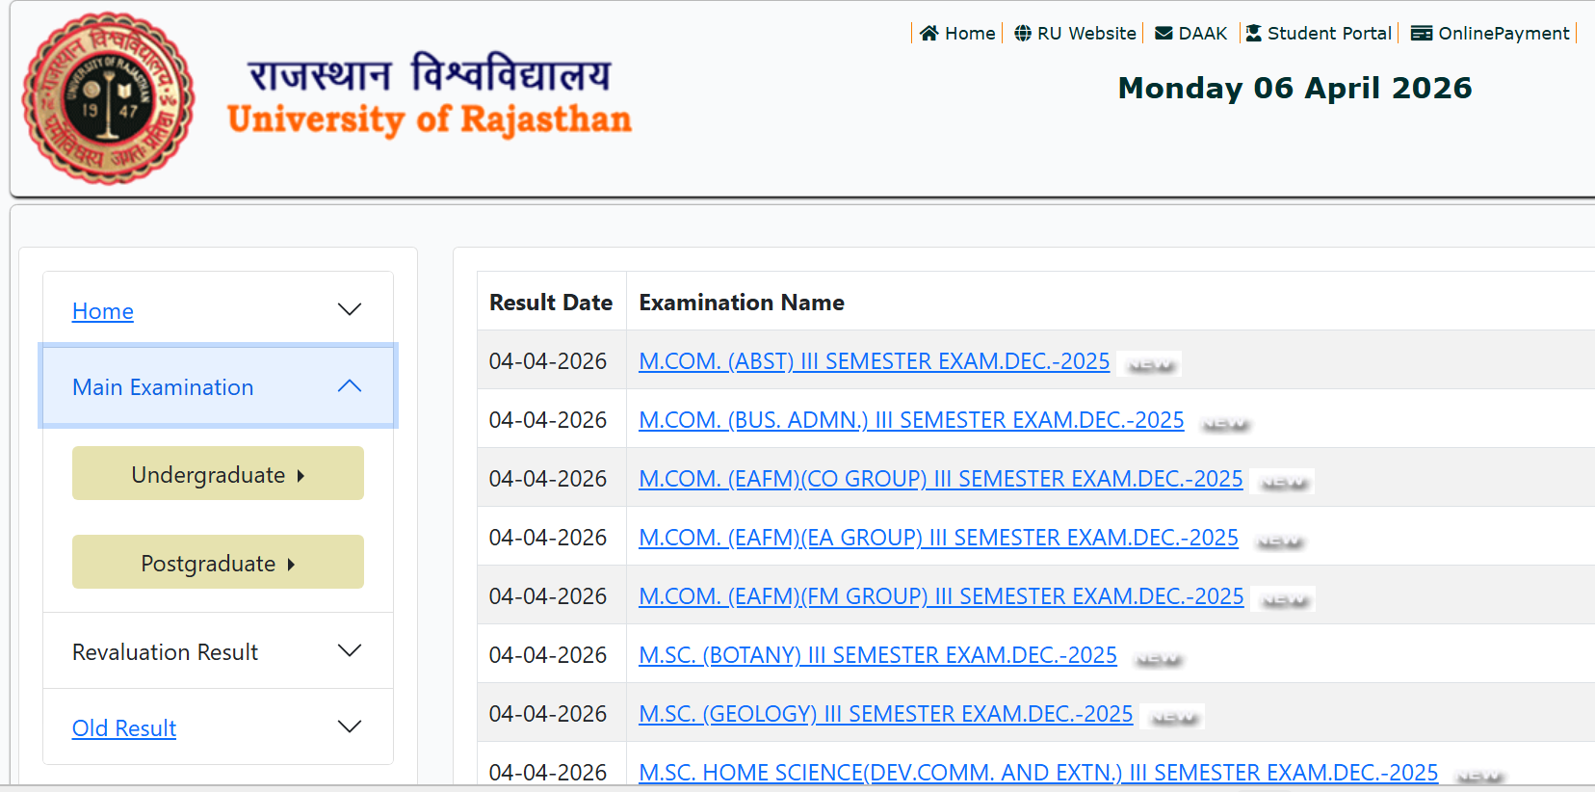Click the Student Portal icon
The image size is (1595, 792).
click(1253, 34)
